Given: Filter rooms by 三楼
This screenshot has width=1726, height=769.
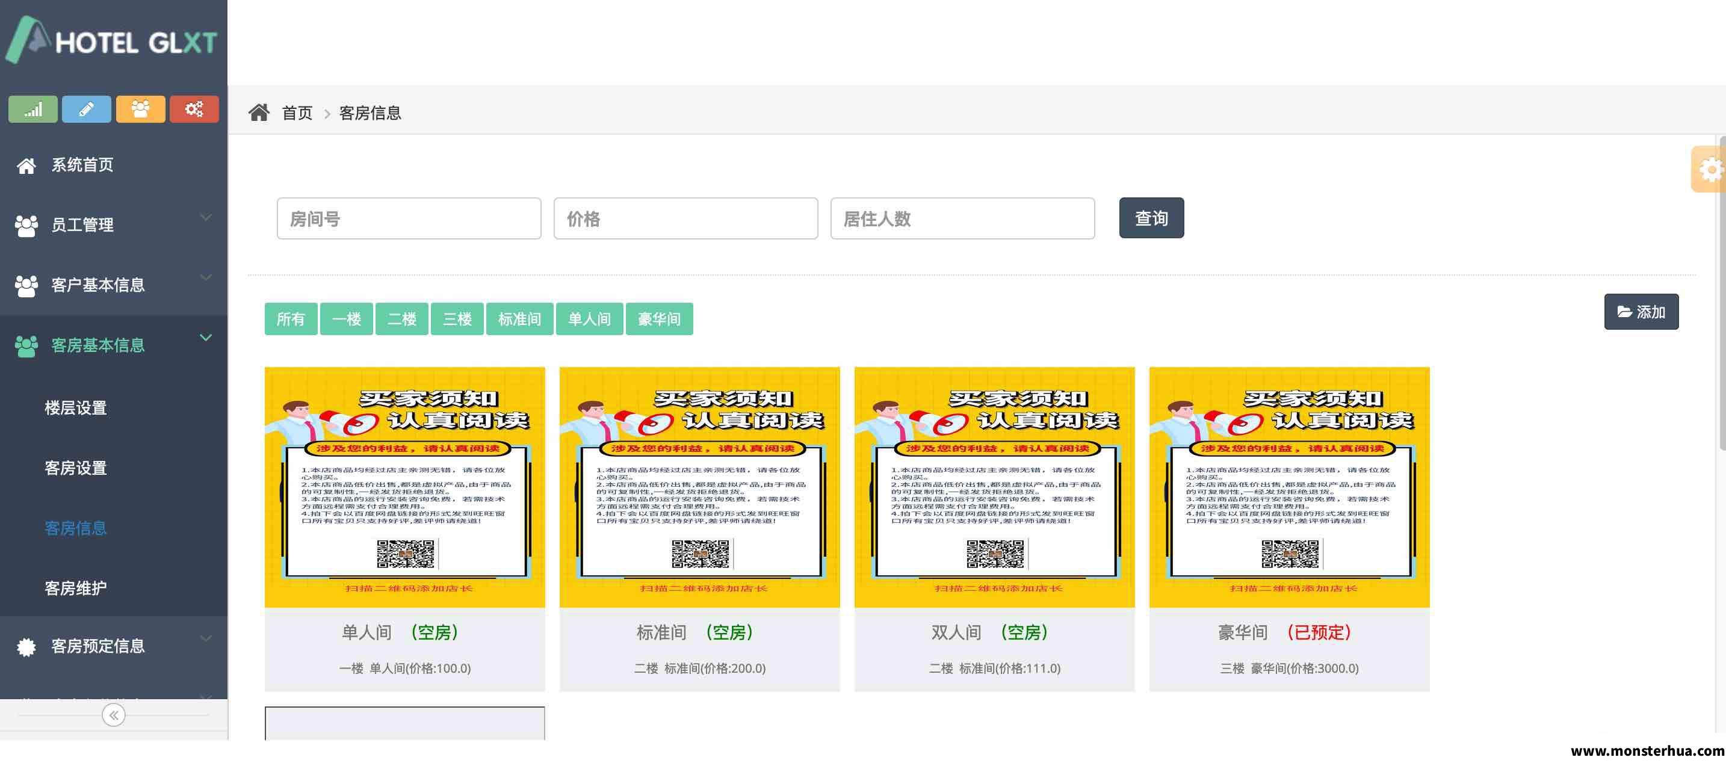Looking at the screenshot, I should [x=457, y=319].
